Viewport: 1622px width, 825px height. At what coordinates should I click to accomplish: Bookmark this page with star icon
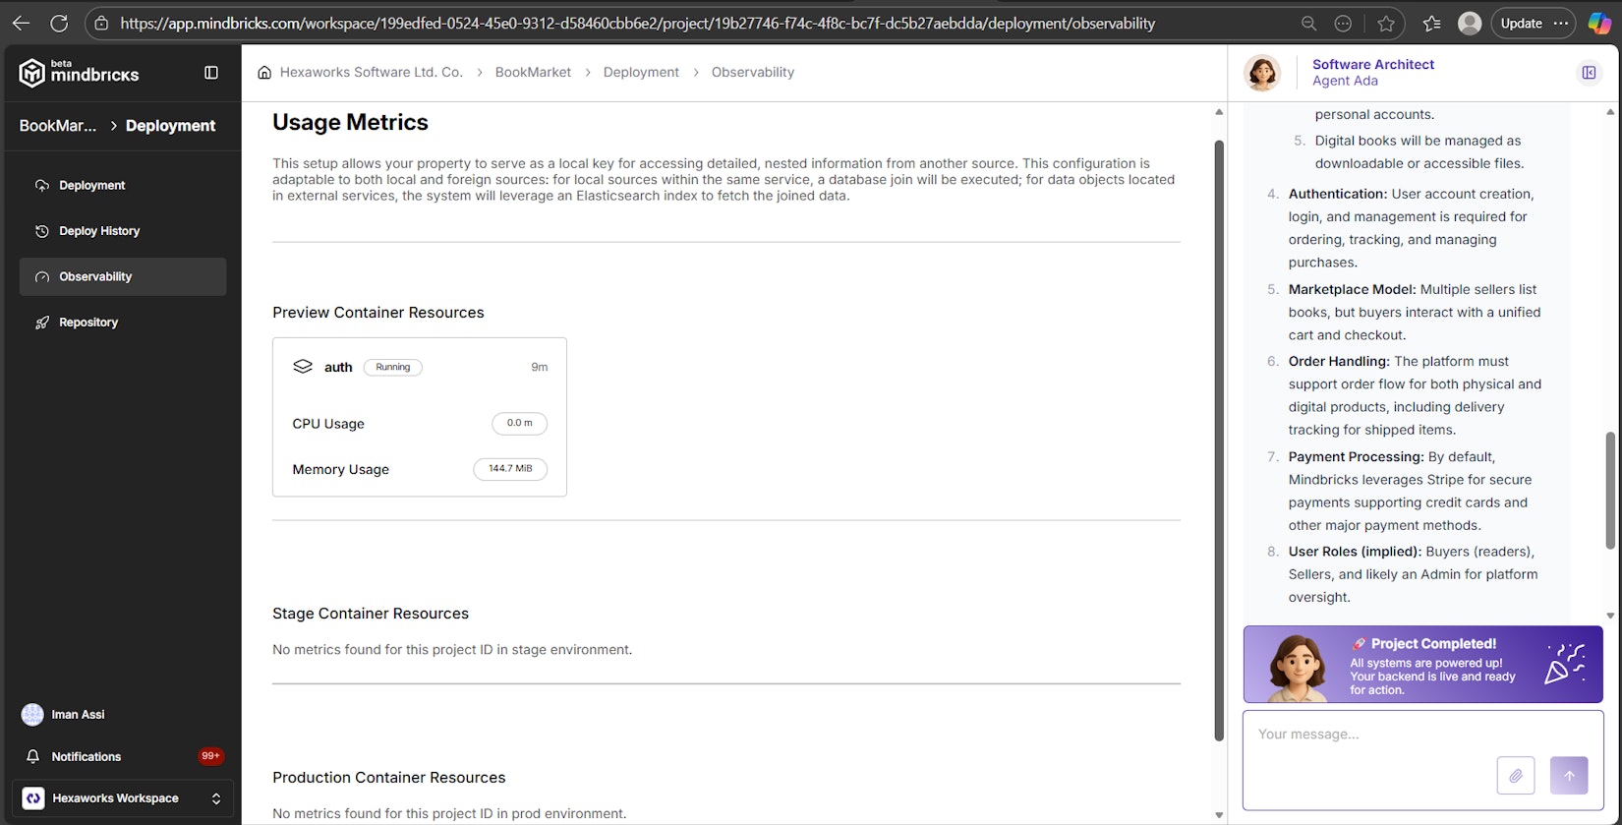coord(1386,24)
